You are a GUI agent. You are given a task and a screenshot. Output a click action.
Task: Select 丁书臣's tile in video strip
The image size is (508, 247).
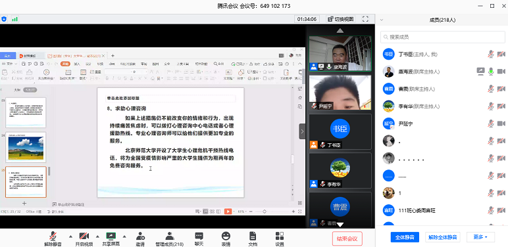340,131
